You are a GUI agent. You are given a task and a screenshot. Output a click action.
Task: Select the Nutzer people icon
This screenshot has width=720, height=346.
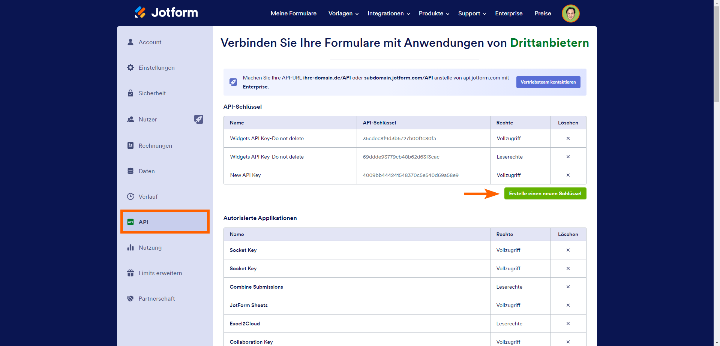[x=130, y=119]
